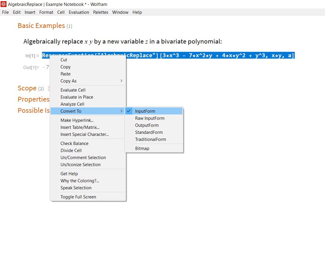Open the Palettes menu

point(100,12)
